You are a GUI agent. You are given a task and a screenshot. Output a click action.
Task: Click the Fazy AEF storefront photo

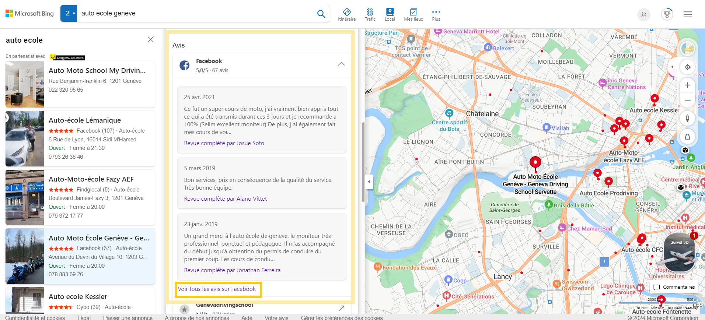point(25,197)
